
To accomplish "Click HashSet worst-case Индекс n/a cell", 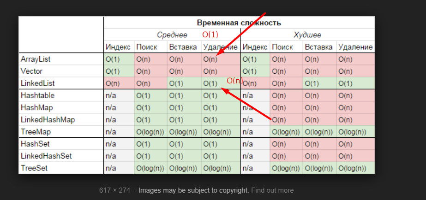I will [255, 144].
